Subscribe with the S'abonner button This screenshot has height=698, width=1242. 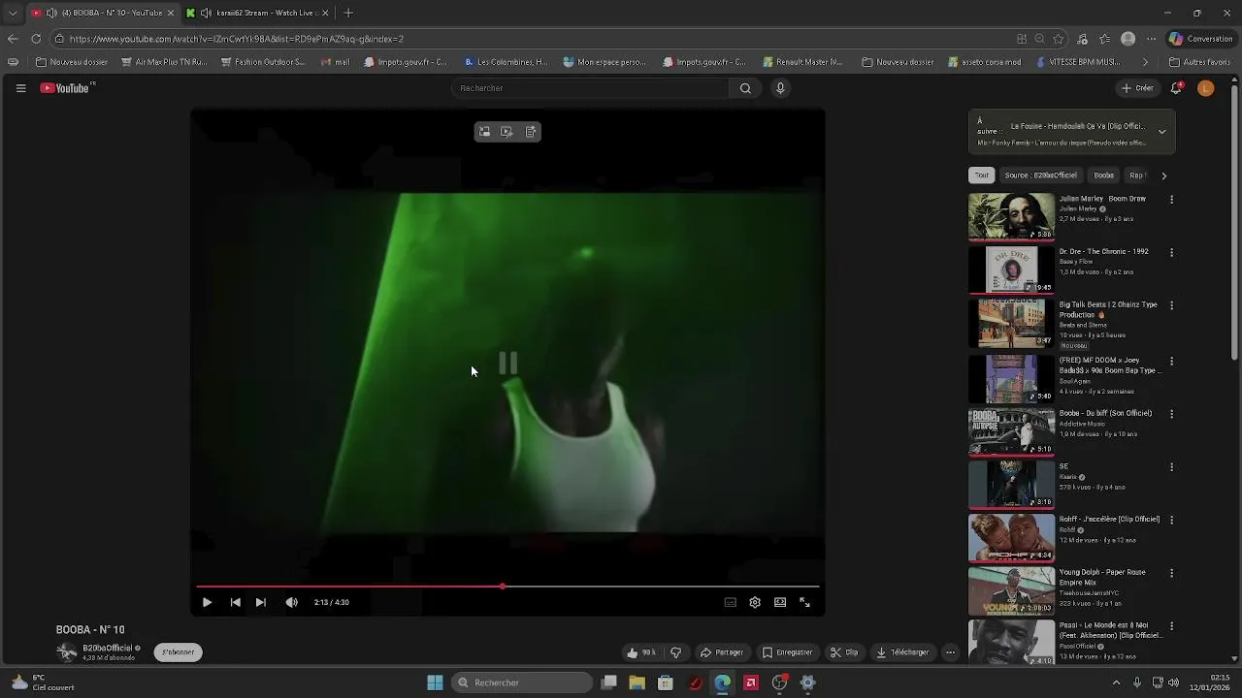tap(178, 652)
